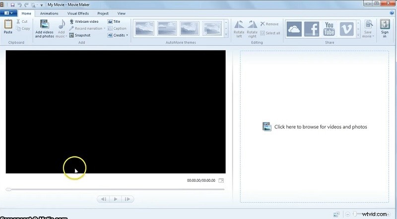Viewport: 397px width, 219px height.
Task: Expand the Credits dropdown arrow
Action: pos(127,35)
